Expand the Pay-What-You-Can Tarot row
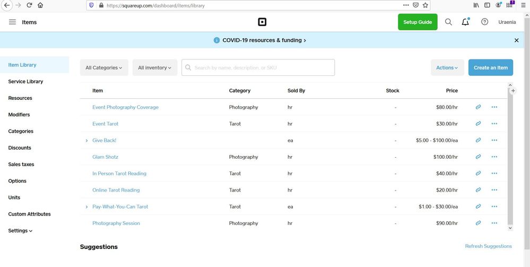This screenshot has width=530, height=267. [86, 207]
